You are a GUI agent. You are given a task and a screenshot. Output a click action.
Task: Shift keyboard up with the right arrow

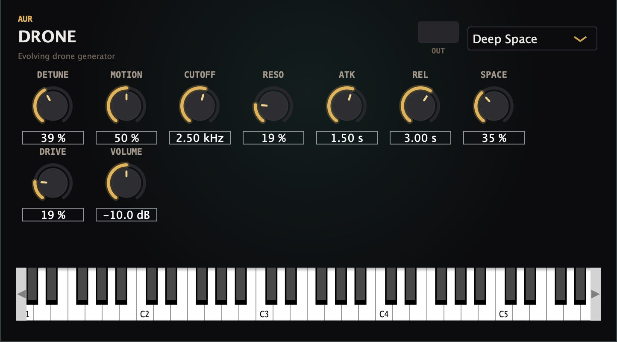596,294
